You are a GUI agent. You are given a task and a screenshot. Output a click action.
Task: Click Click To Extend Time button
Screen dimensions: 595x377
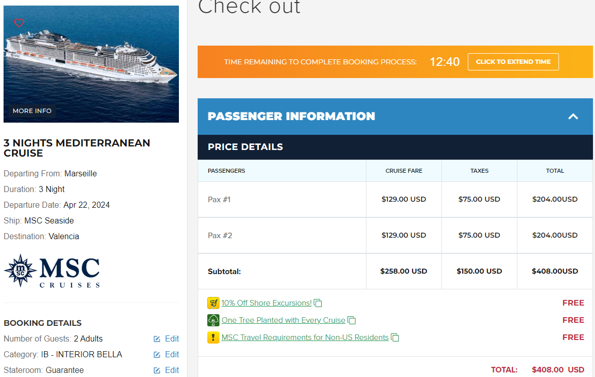pyautogui.click(x=513, y=62)
